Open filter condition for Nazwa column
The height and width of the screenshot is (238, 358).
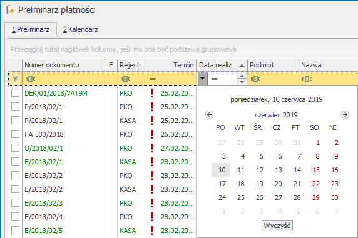point(307,79)
